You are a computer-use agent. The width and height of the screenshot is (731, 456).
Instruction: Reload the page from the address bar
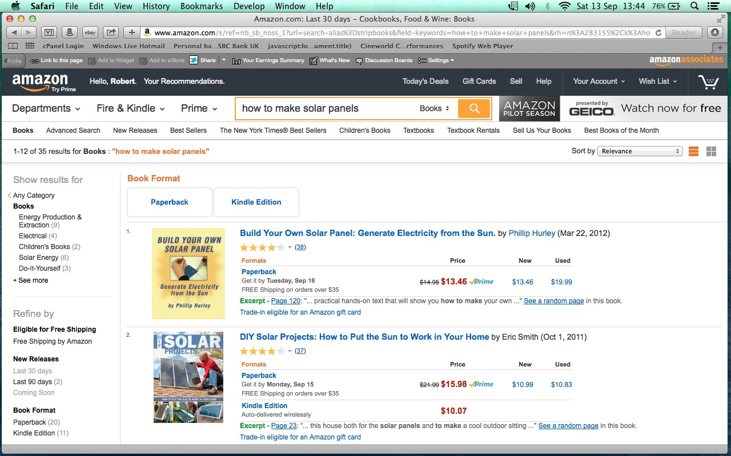point(658,32)
